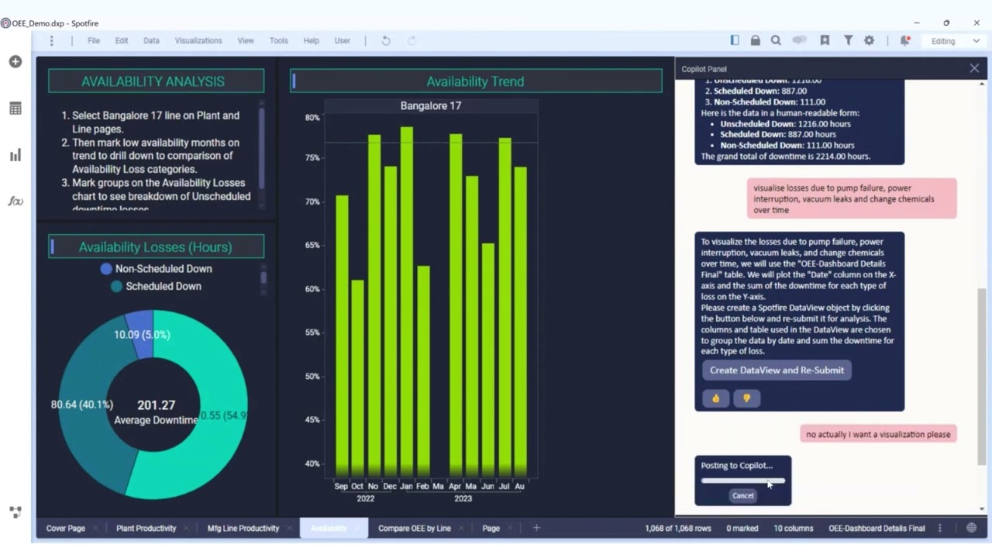
Task: Cancel the Posting to Copilot operation
Action: [x=742, y=495]
